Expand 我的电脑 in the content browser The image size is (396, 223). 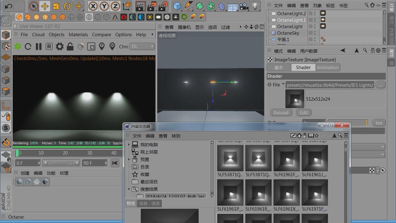pyautogui.click(x=129, y=144)
